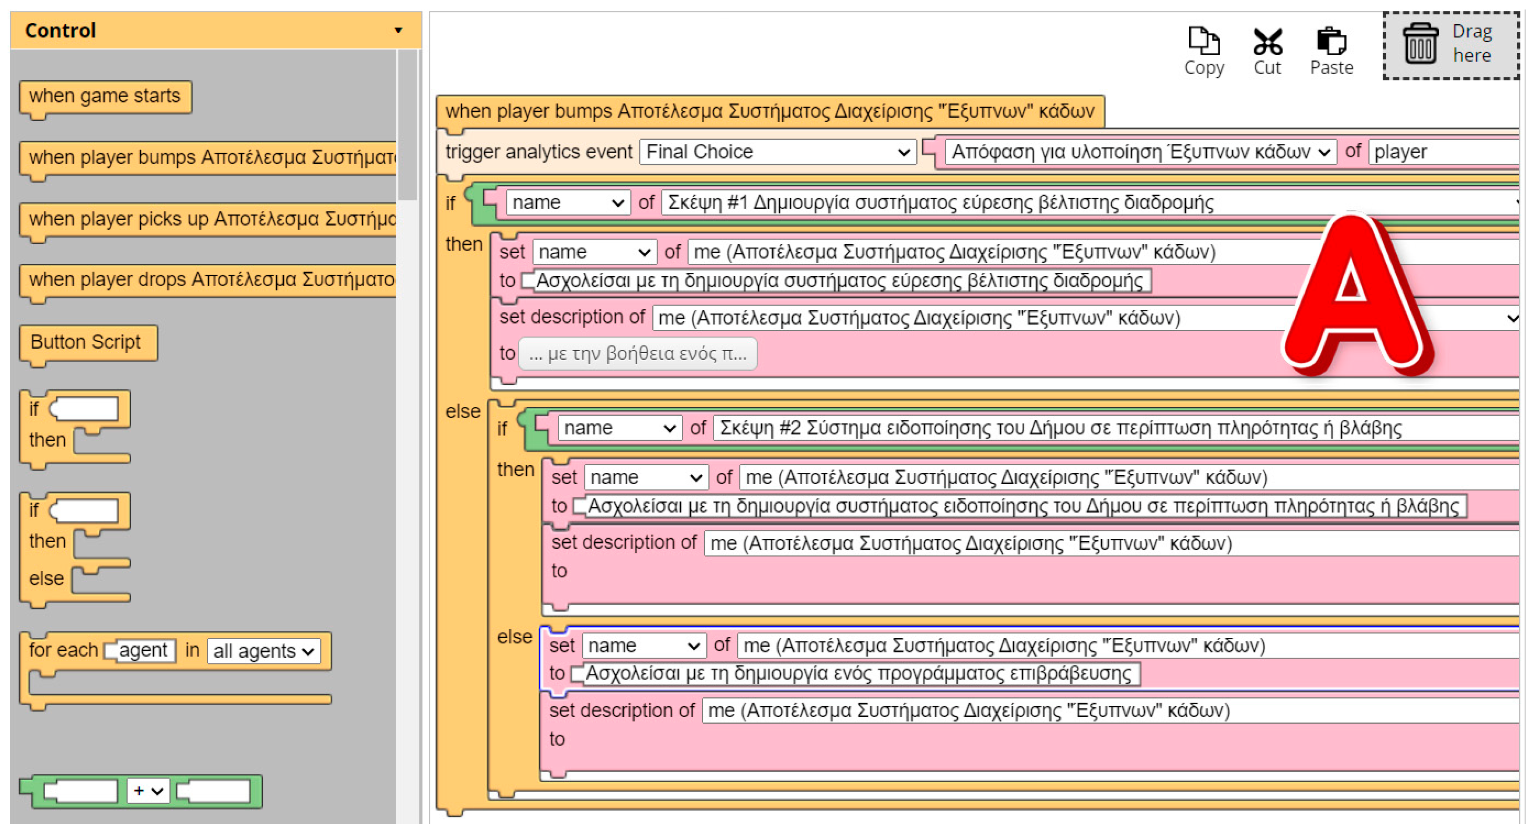This screenshot has width=1532, height=834.
Task: Click the Cut scissors icon
Action: click(x=1267, y=41)
